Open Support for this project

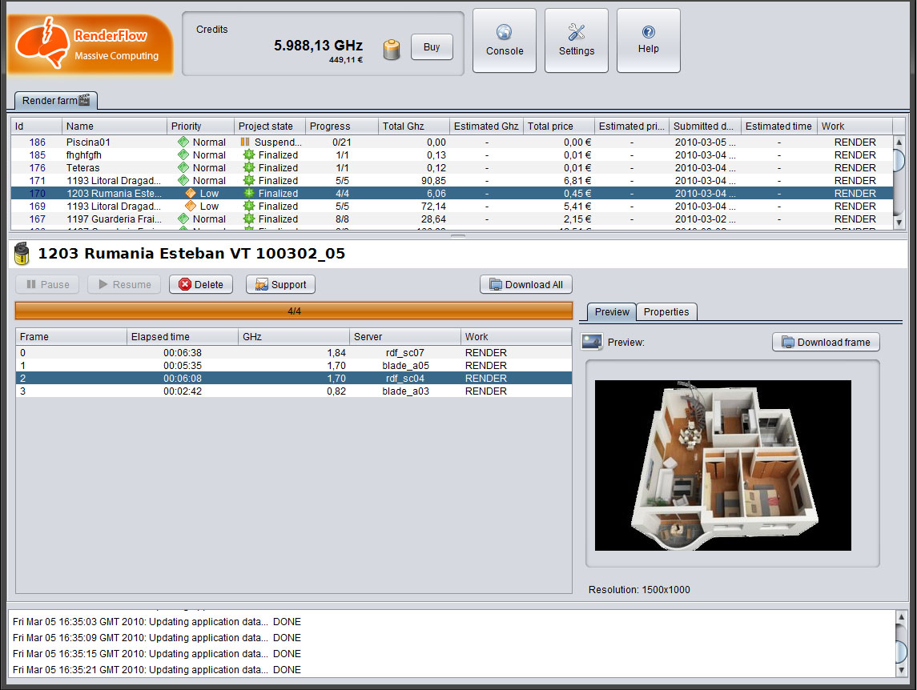[x=281, y=284]
